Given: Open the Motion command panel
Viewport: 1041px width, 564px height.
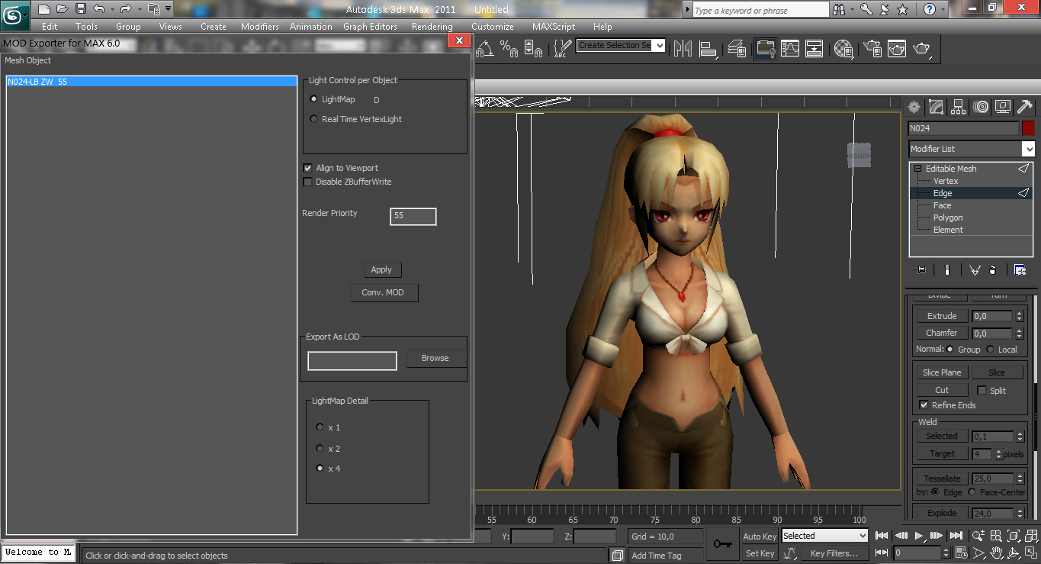Looking at the screenshot, I should 981,107.
